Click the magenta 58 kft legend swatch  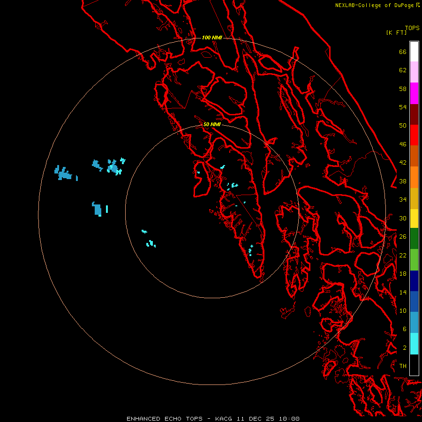414,93
